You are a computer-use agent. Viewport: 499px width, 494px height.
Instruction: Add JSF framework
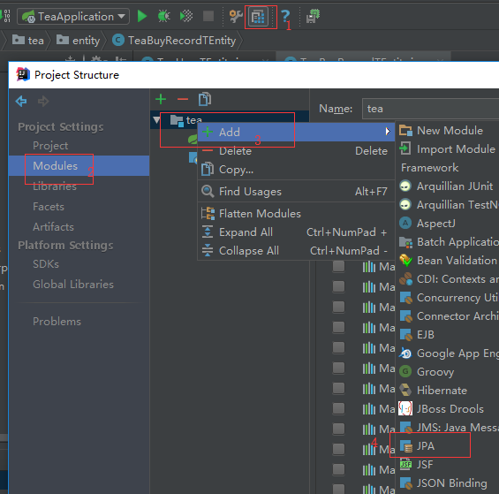[x=448, y=464]
